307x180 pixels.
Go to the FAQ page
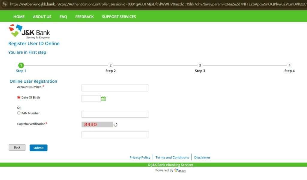pos(63,17)
